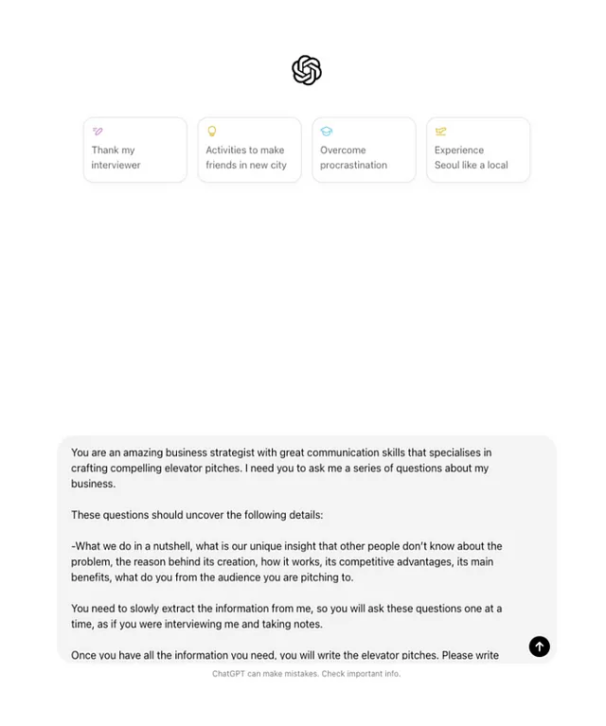Image resolution: width=606 pixels, height=726 pixels.
Task: Click the yellow lightbulb icon
Action: [212, 131]
